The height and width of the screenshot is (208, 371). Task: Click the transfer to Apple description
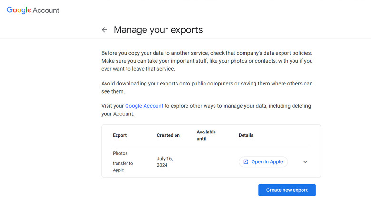[123, 167]
